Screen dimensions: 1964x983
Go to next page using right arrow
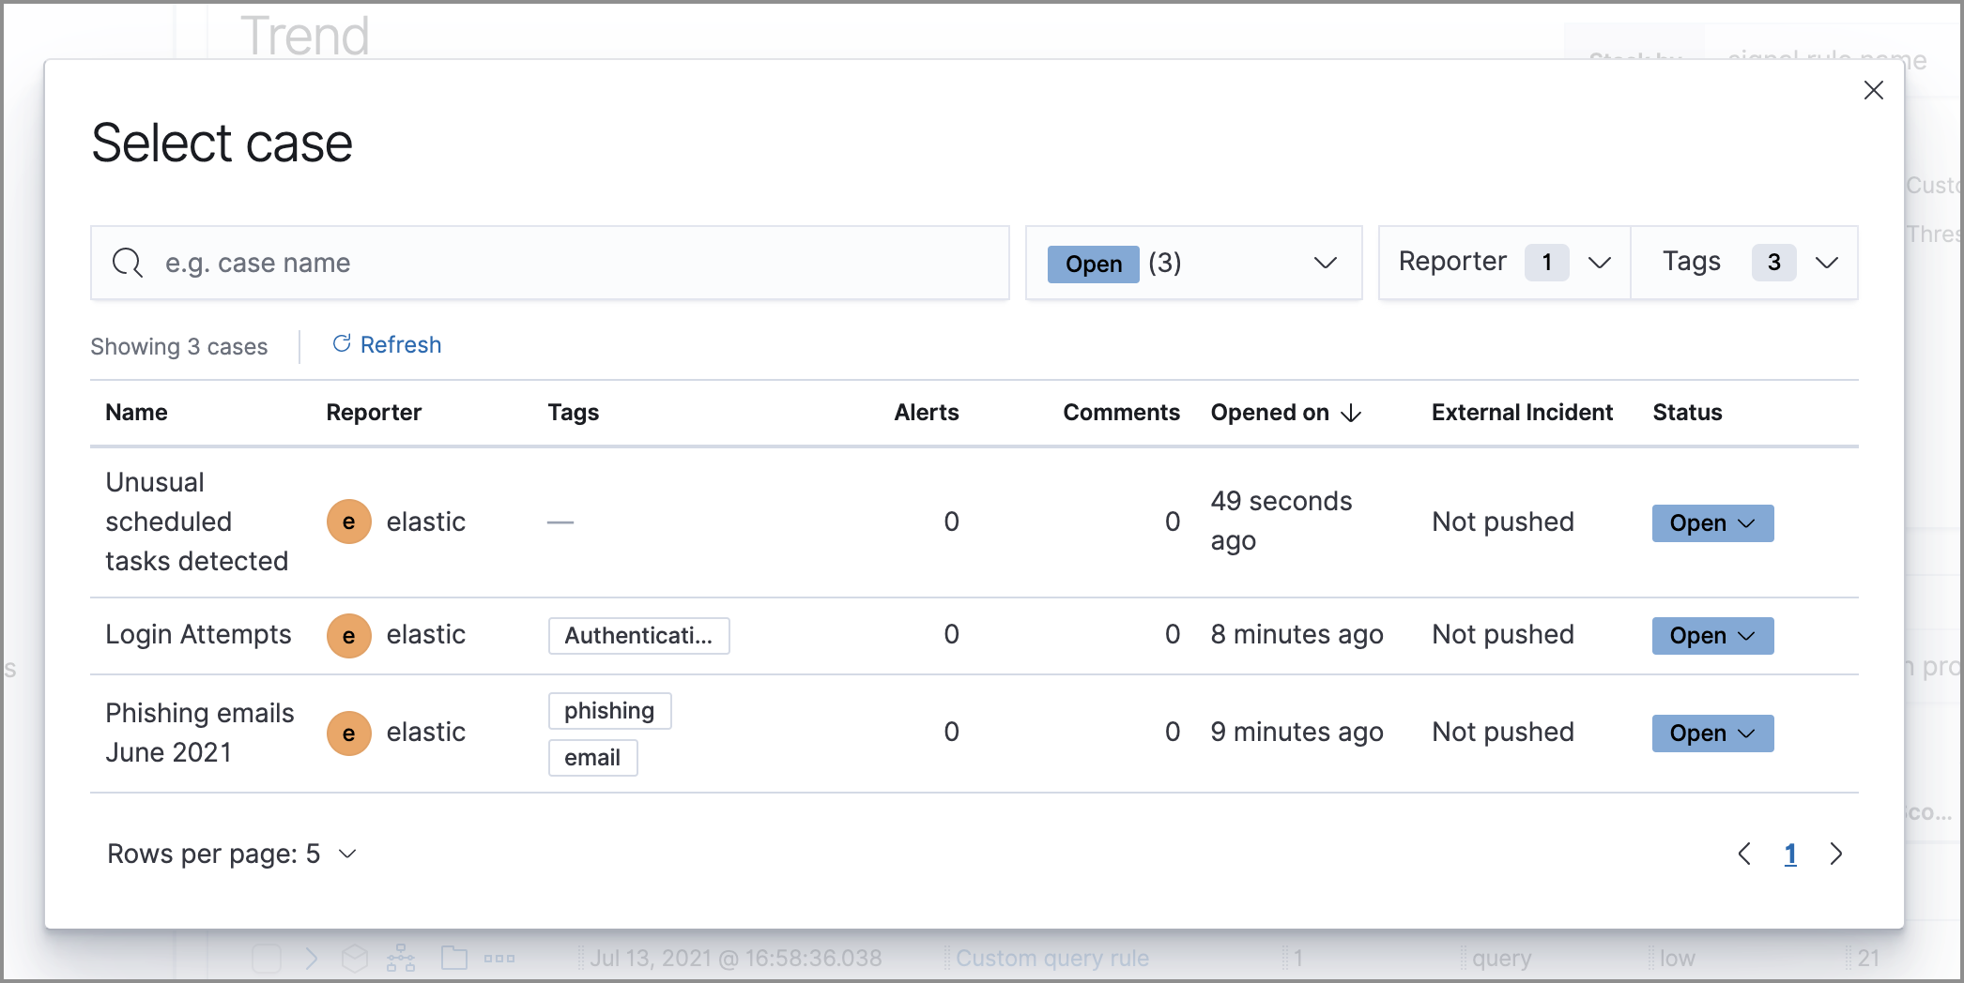(x=1836, y=854)
